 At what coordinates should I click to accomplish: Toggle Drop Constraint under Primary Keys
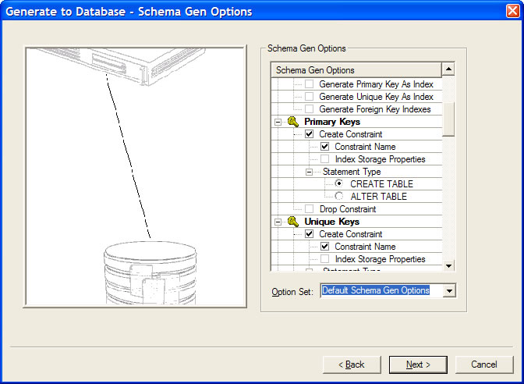point(310,209)
